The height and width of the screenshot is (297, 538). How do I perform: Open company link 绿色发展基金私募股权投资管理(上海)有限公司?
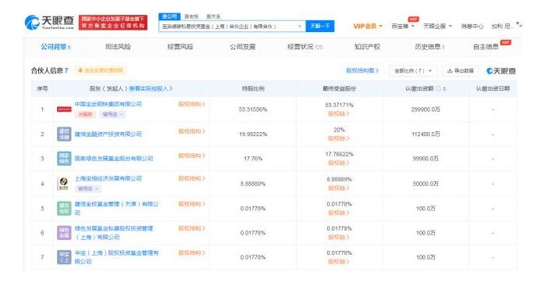(x=114, y=232)
